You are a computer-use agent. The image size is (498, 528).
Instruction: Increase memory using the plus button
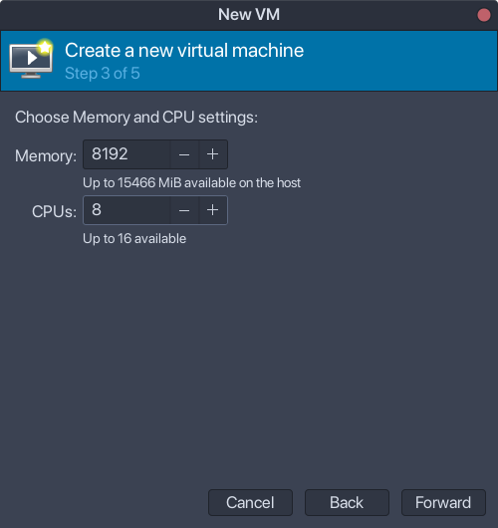click(213, 154)
